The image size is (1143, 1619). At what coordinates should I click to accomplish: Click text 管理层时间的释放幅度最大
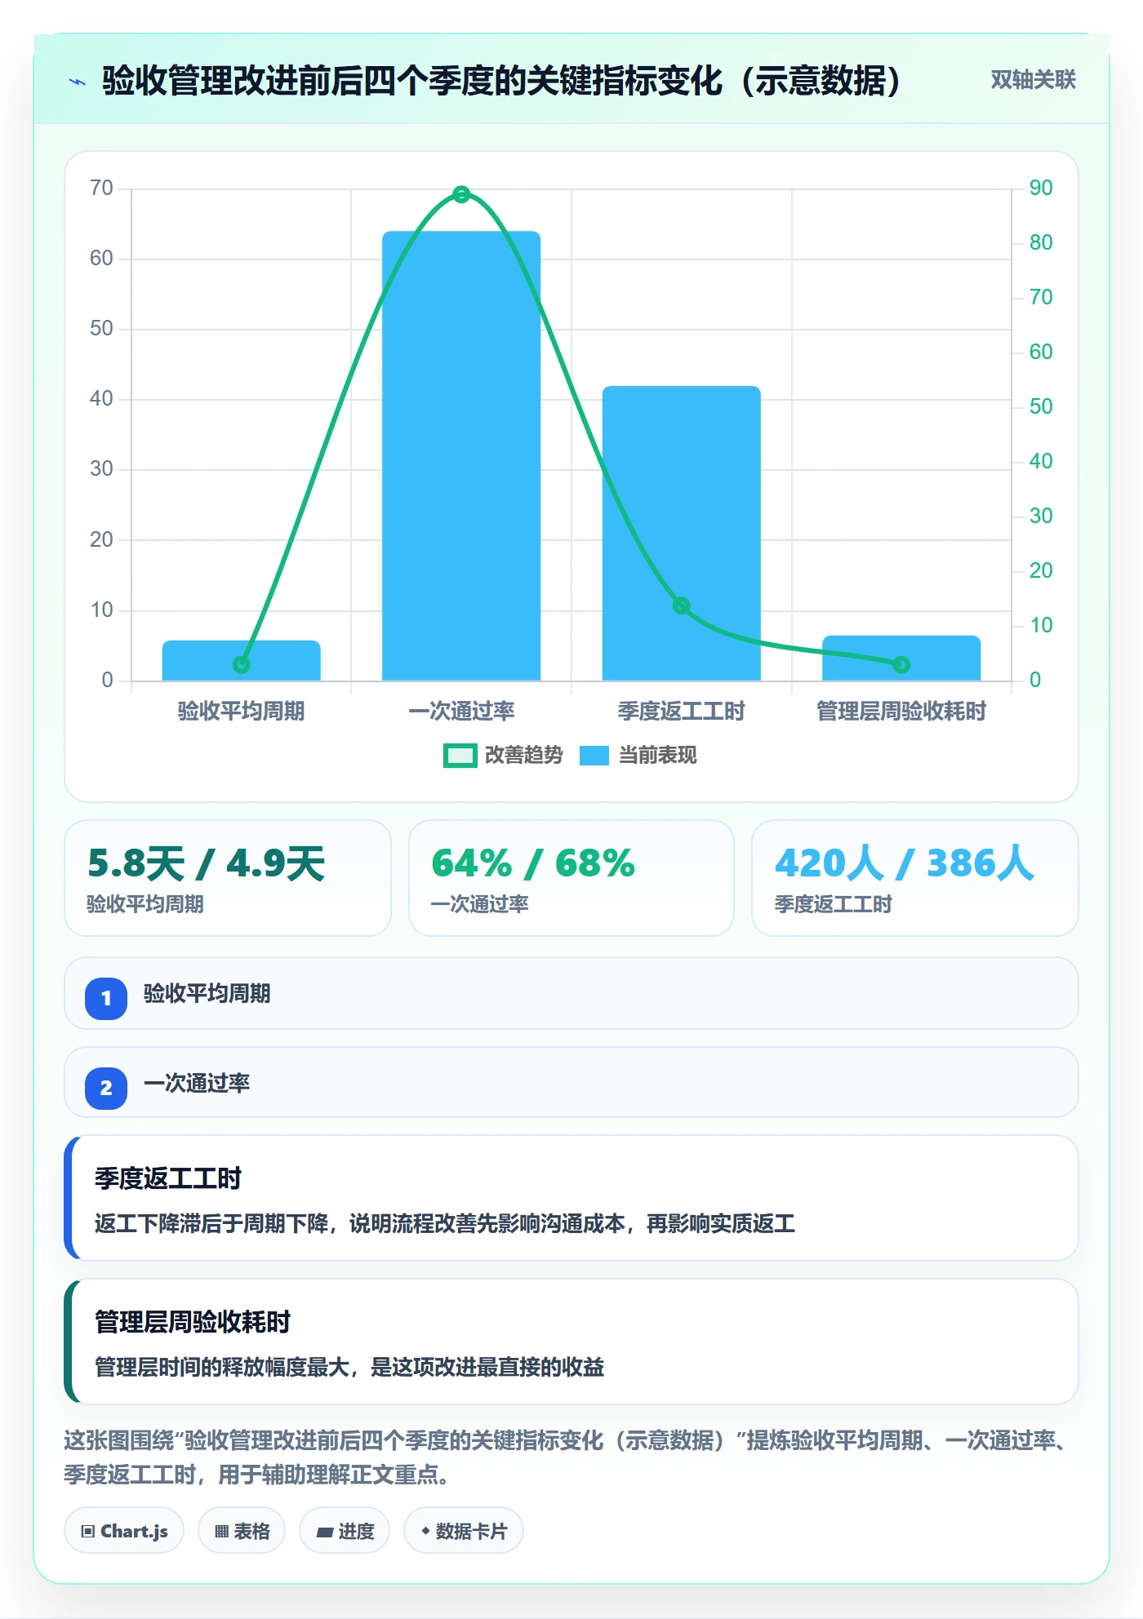[222, 1368]
